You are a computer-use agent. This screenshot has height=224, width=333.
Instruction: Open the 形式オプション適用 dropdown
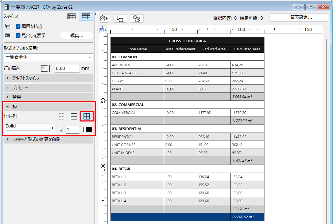49,57
